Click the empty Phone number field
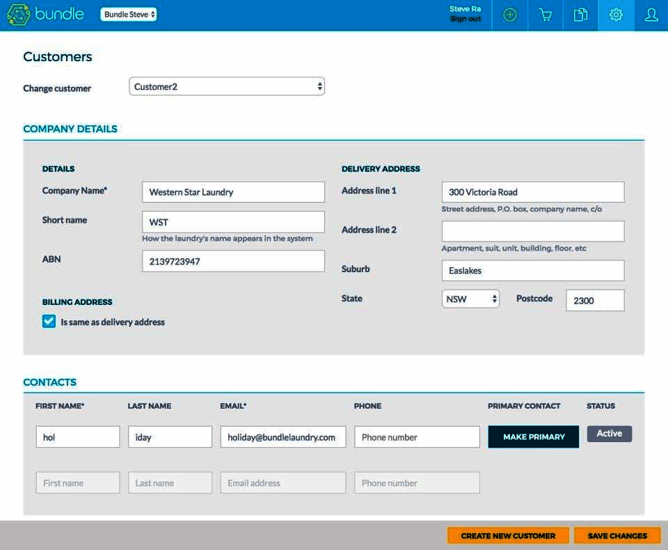Screen dimensions: 668x550 point(417,437)
